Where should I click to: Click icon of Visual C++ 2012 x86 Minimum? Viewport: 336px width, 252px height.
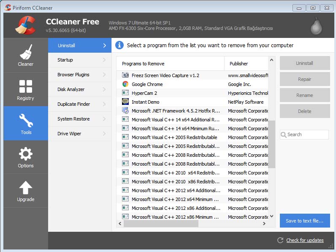[125, 217]
